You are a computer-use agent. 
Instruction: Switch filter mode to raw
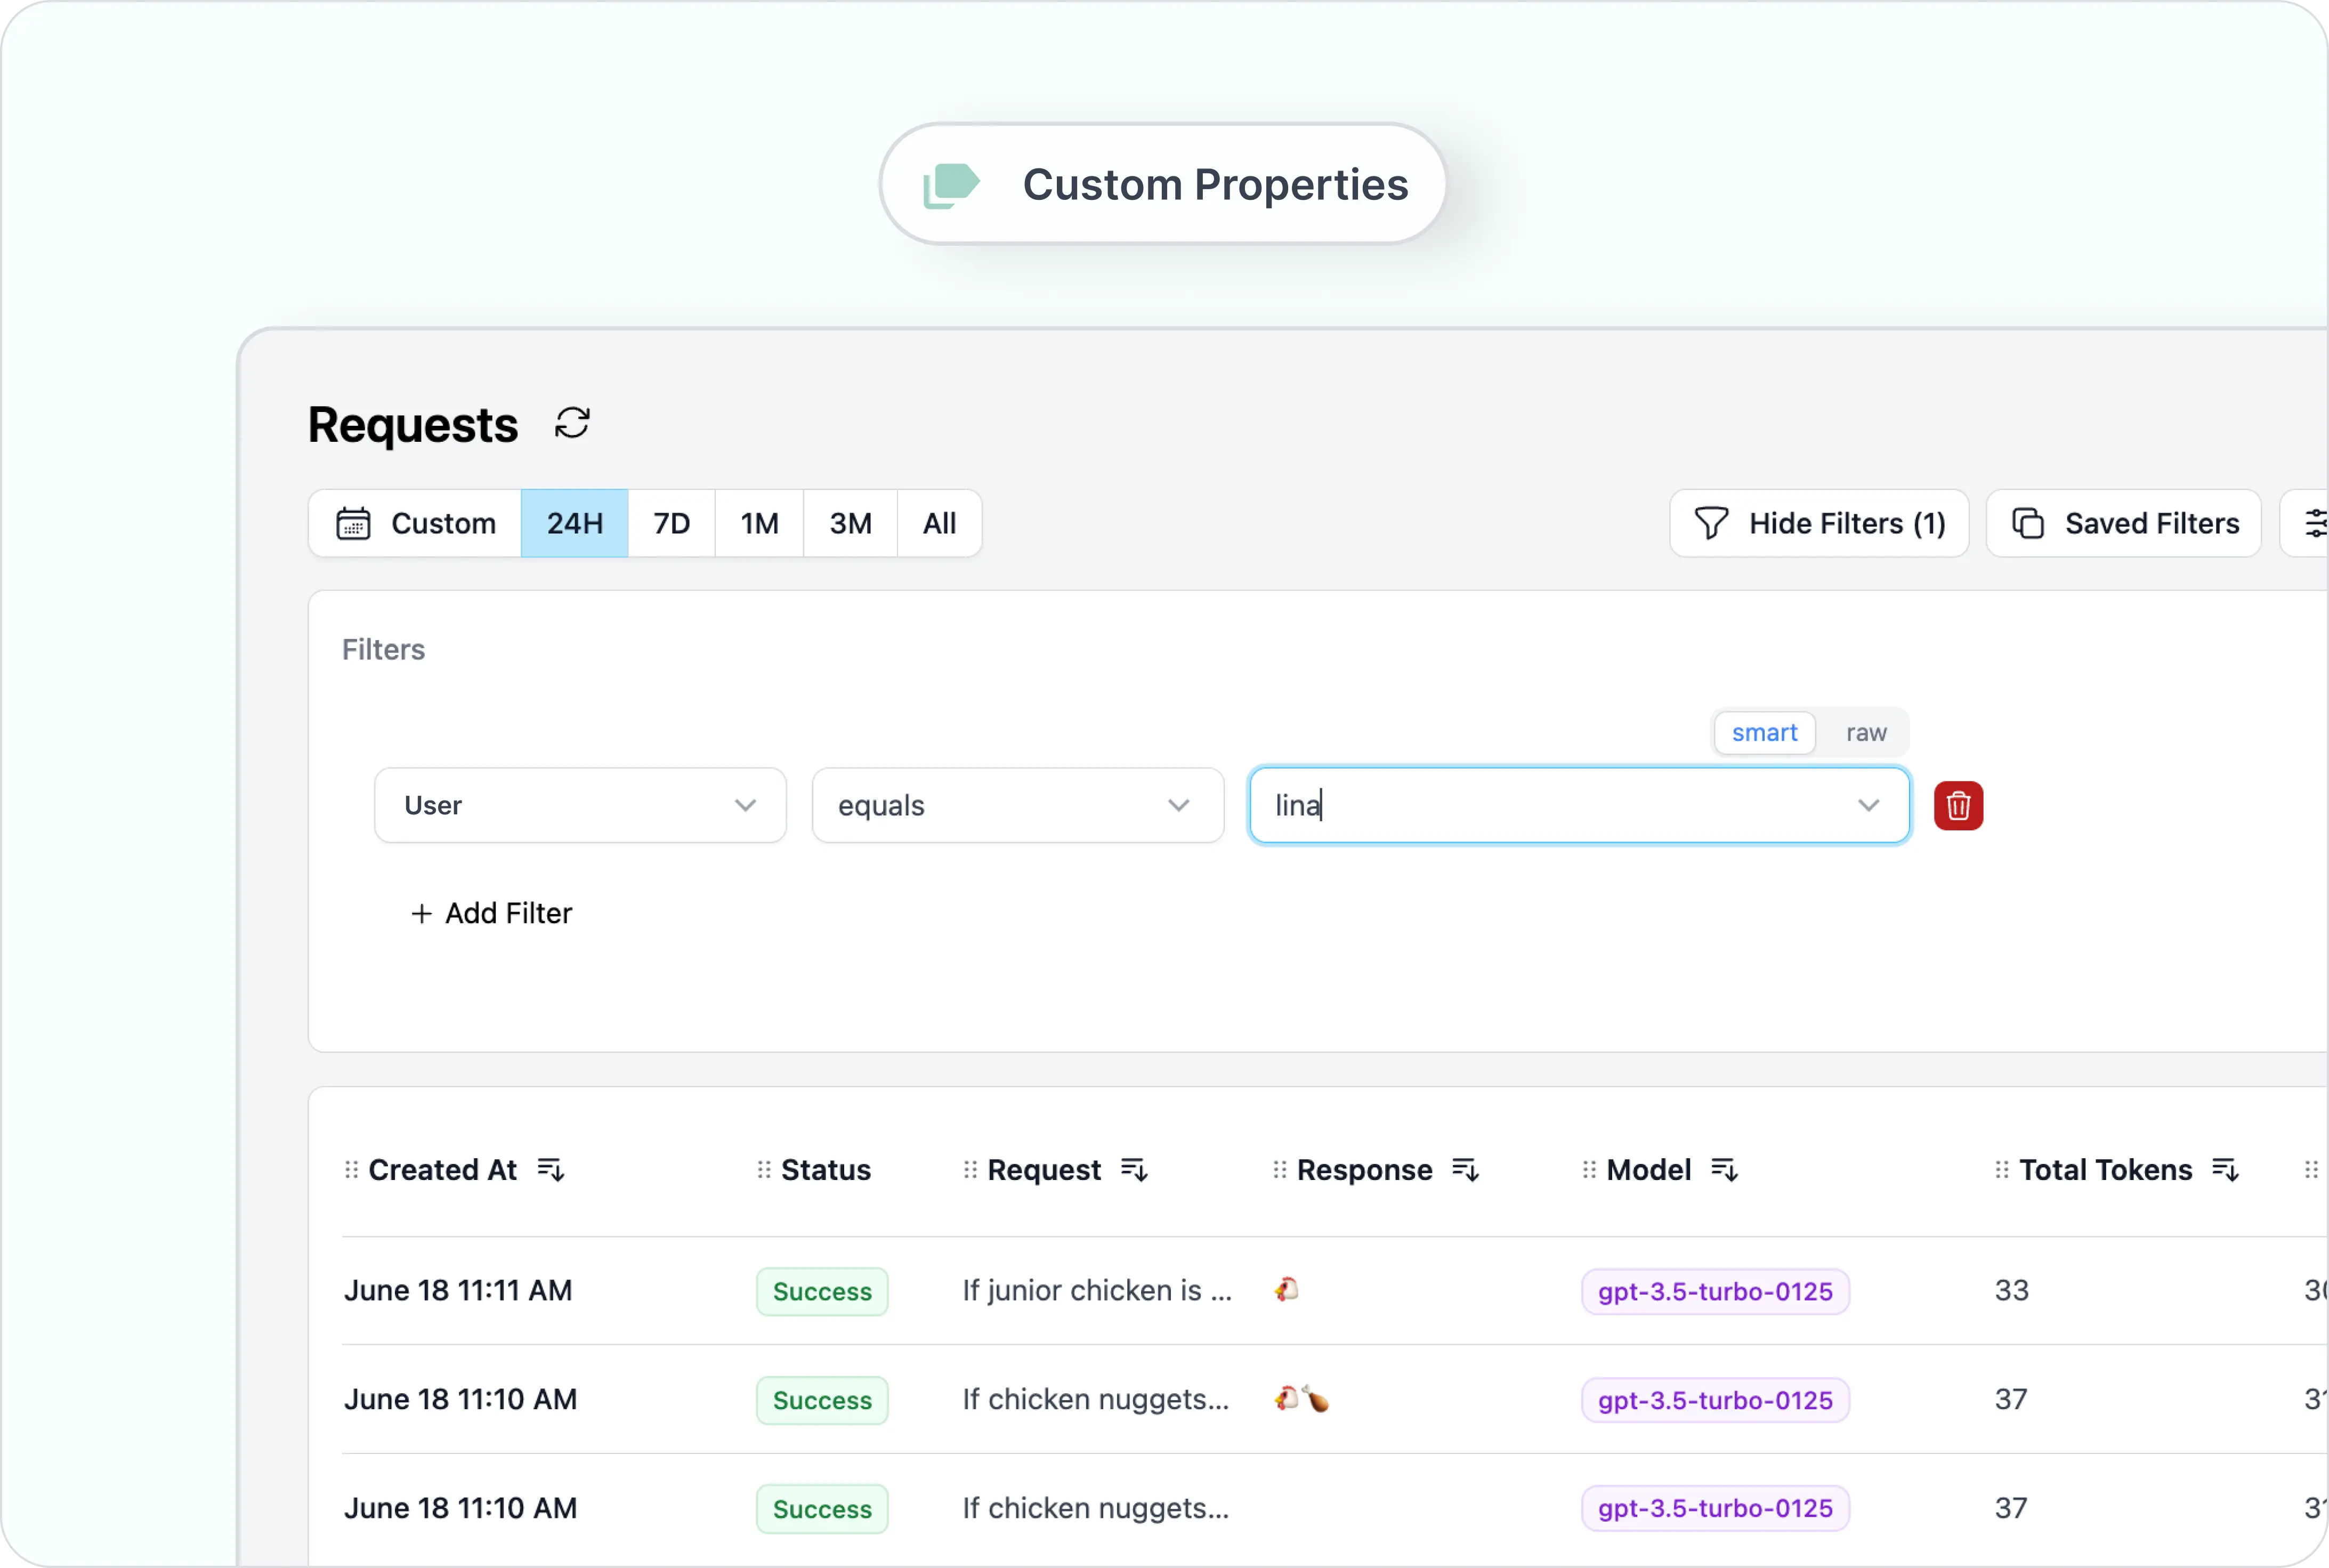1866,733
